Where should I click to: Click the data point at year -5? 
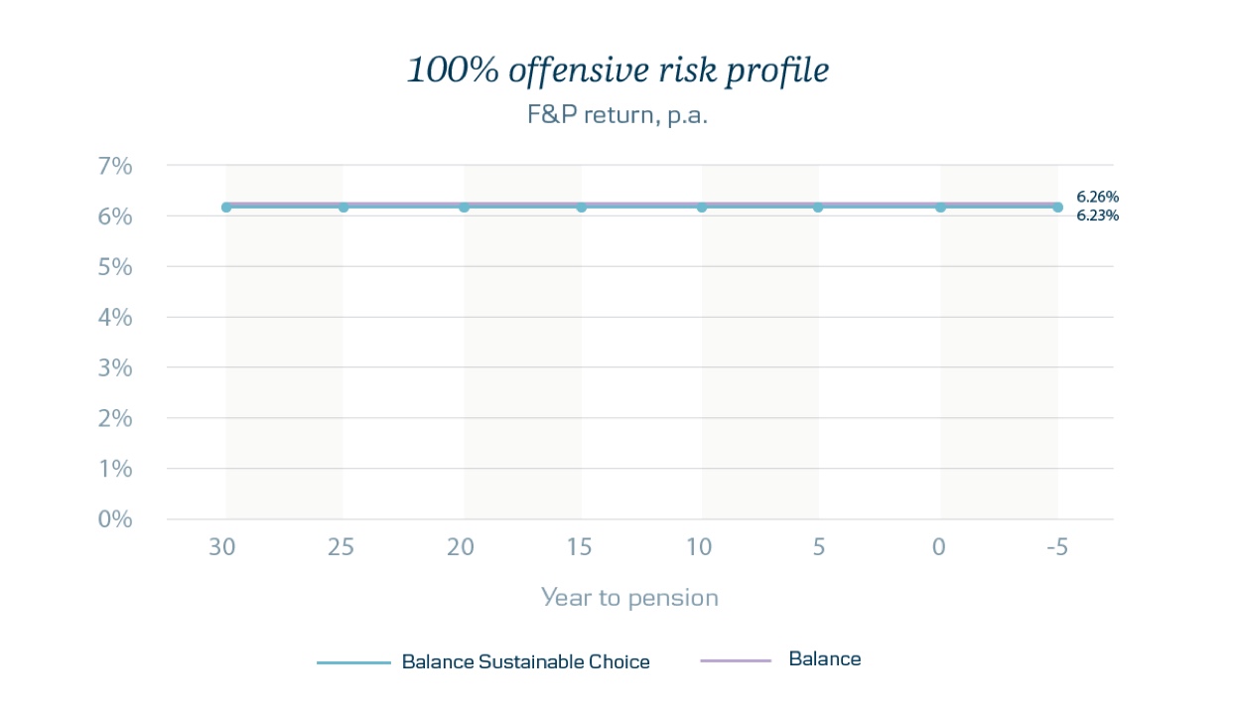pyautogui.click(x=1057, y=208)
